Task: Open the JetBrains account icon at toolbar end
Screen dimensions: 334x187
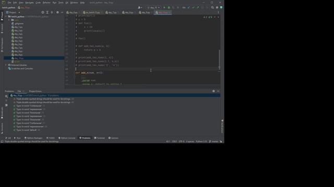Action: tap(221, 7)
